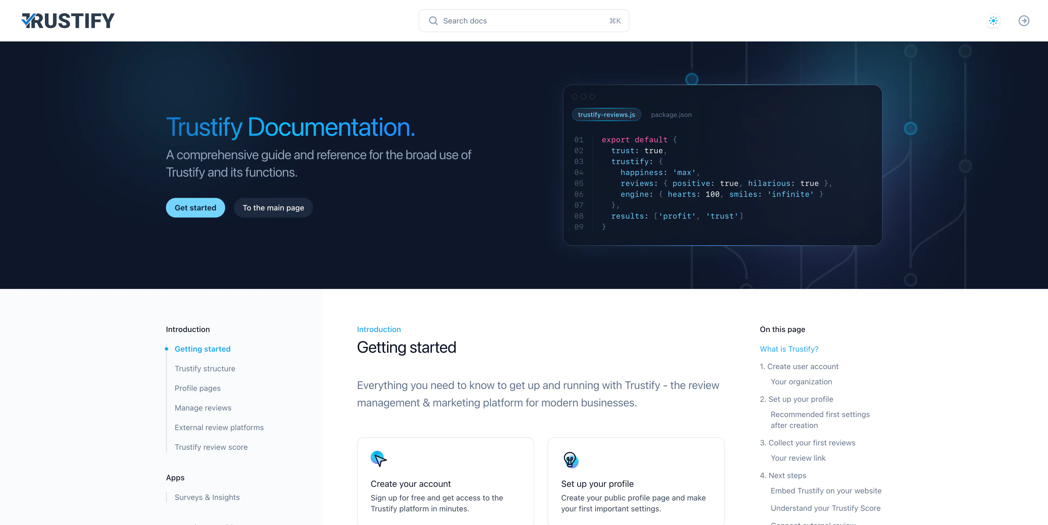Open External review platforms page

(x=219, y=427)
